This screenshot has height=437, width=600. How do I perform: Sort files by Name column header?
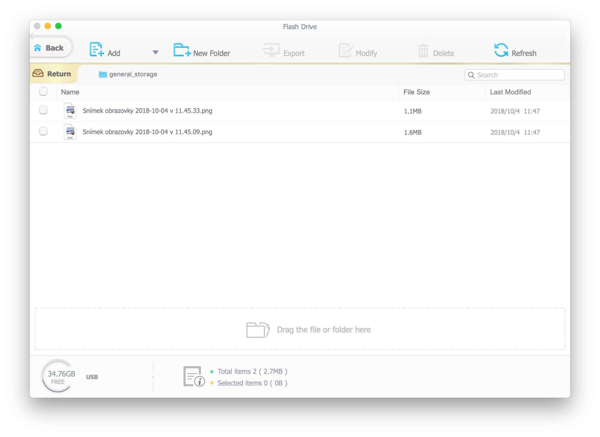tap(70, 92)
